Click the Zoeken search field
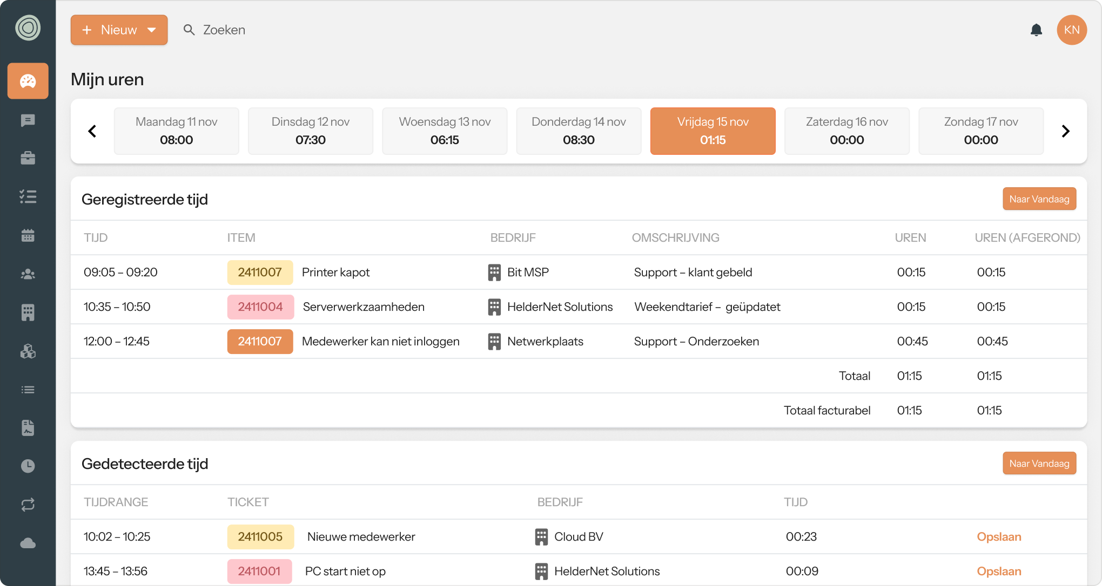This screenshot has height=586, width=1102. pos(224,30)
